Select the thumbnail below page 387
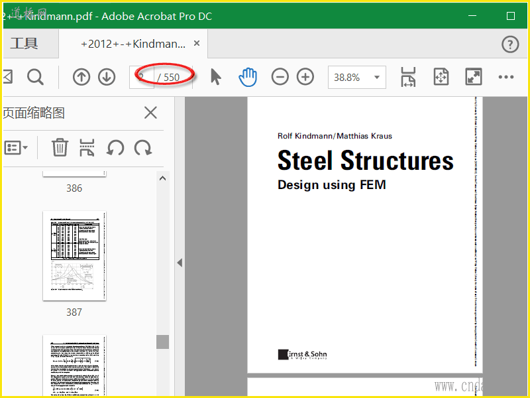This screenshot has height=398, width=530. (x=74, y=365)
